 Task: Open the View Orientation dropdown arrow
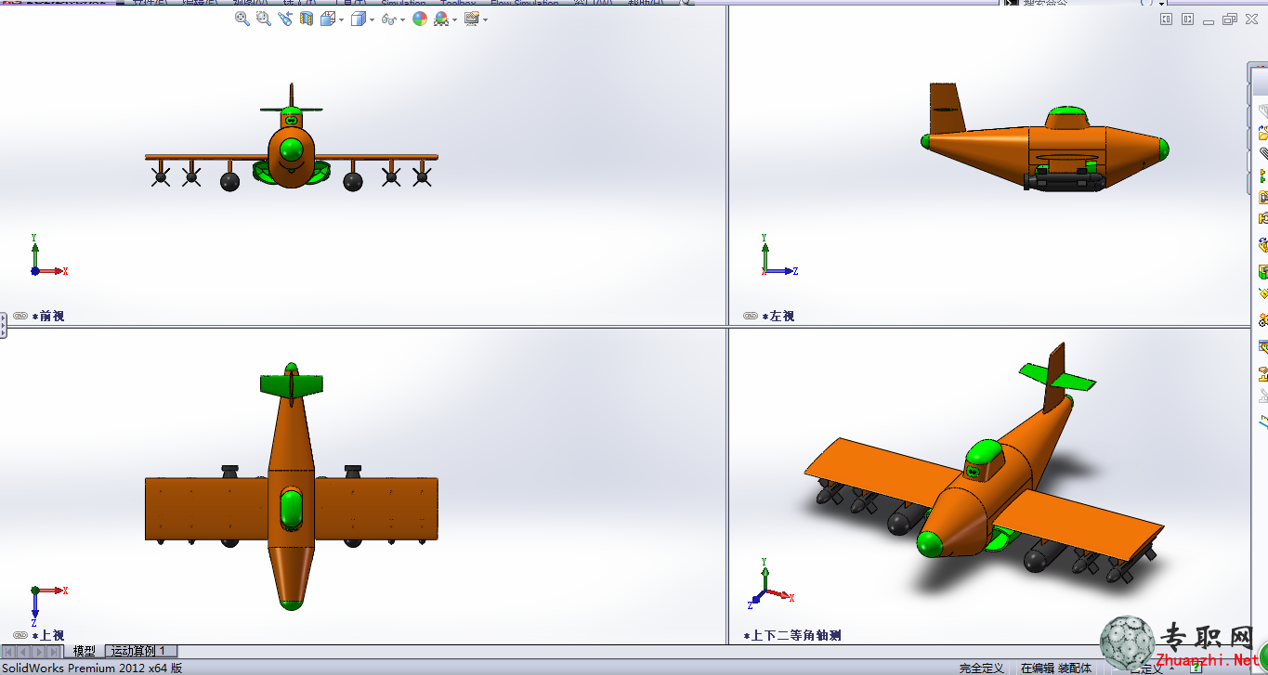[x=341, y=19]
